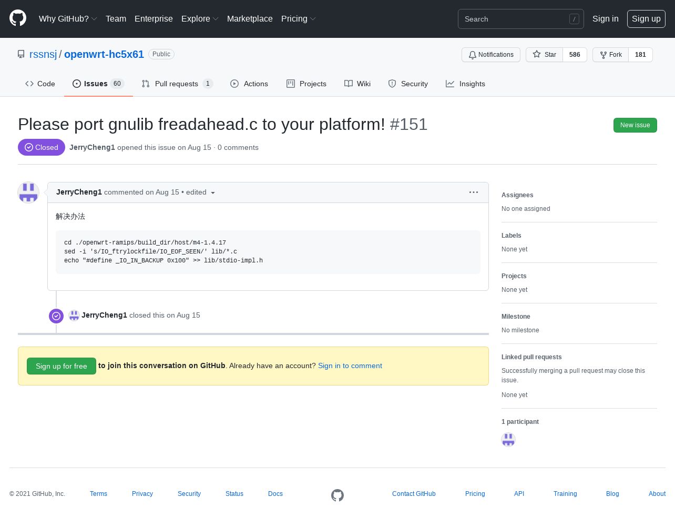Image resolution: width=675 pixels, height=528 pixels.
Task: Open the Security tab
Action: click(x=408, y=84)
